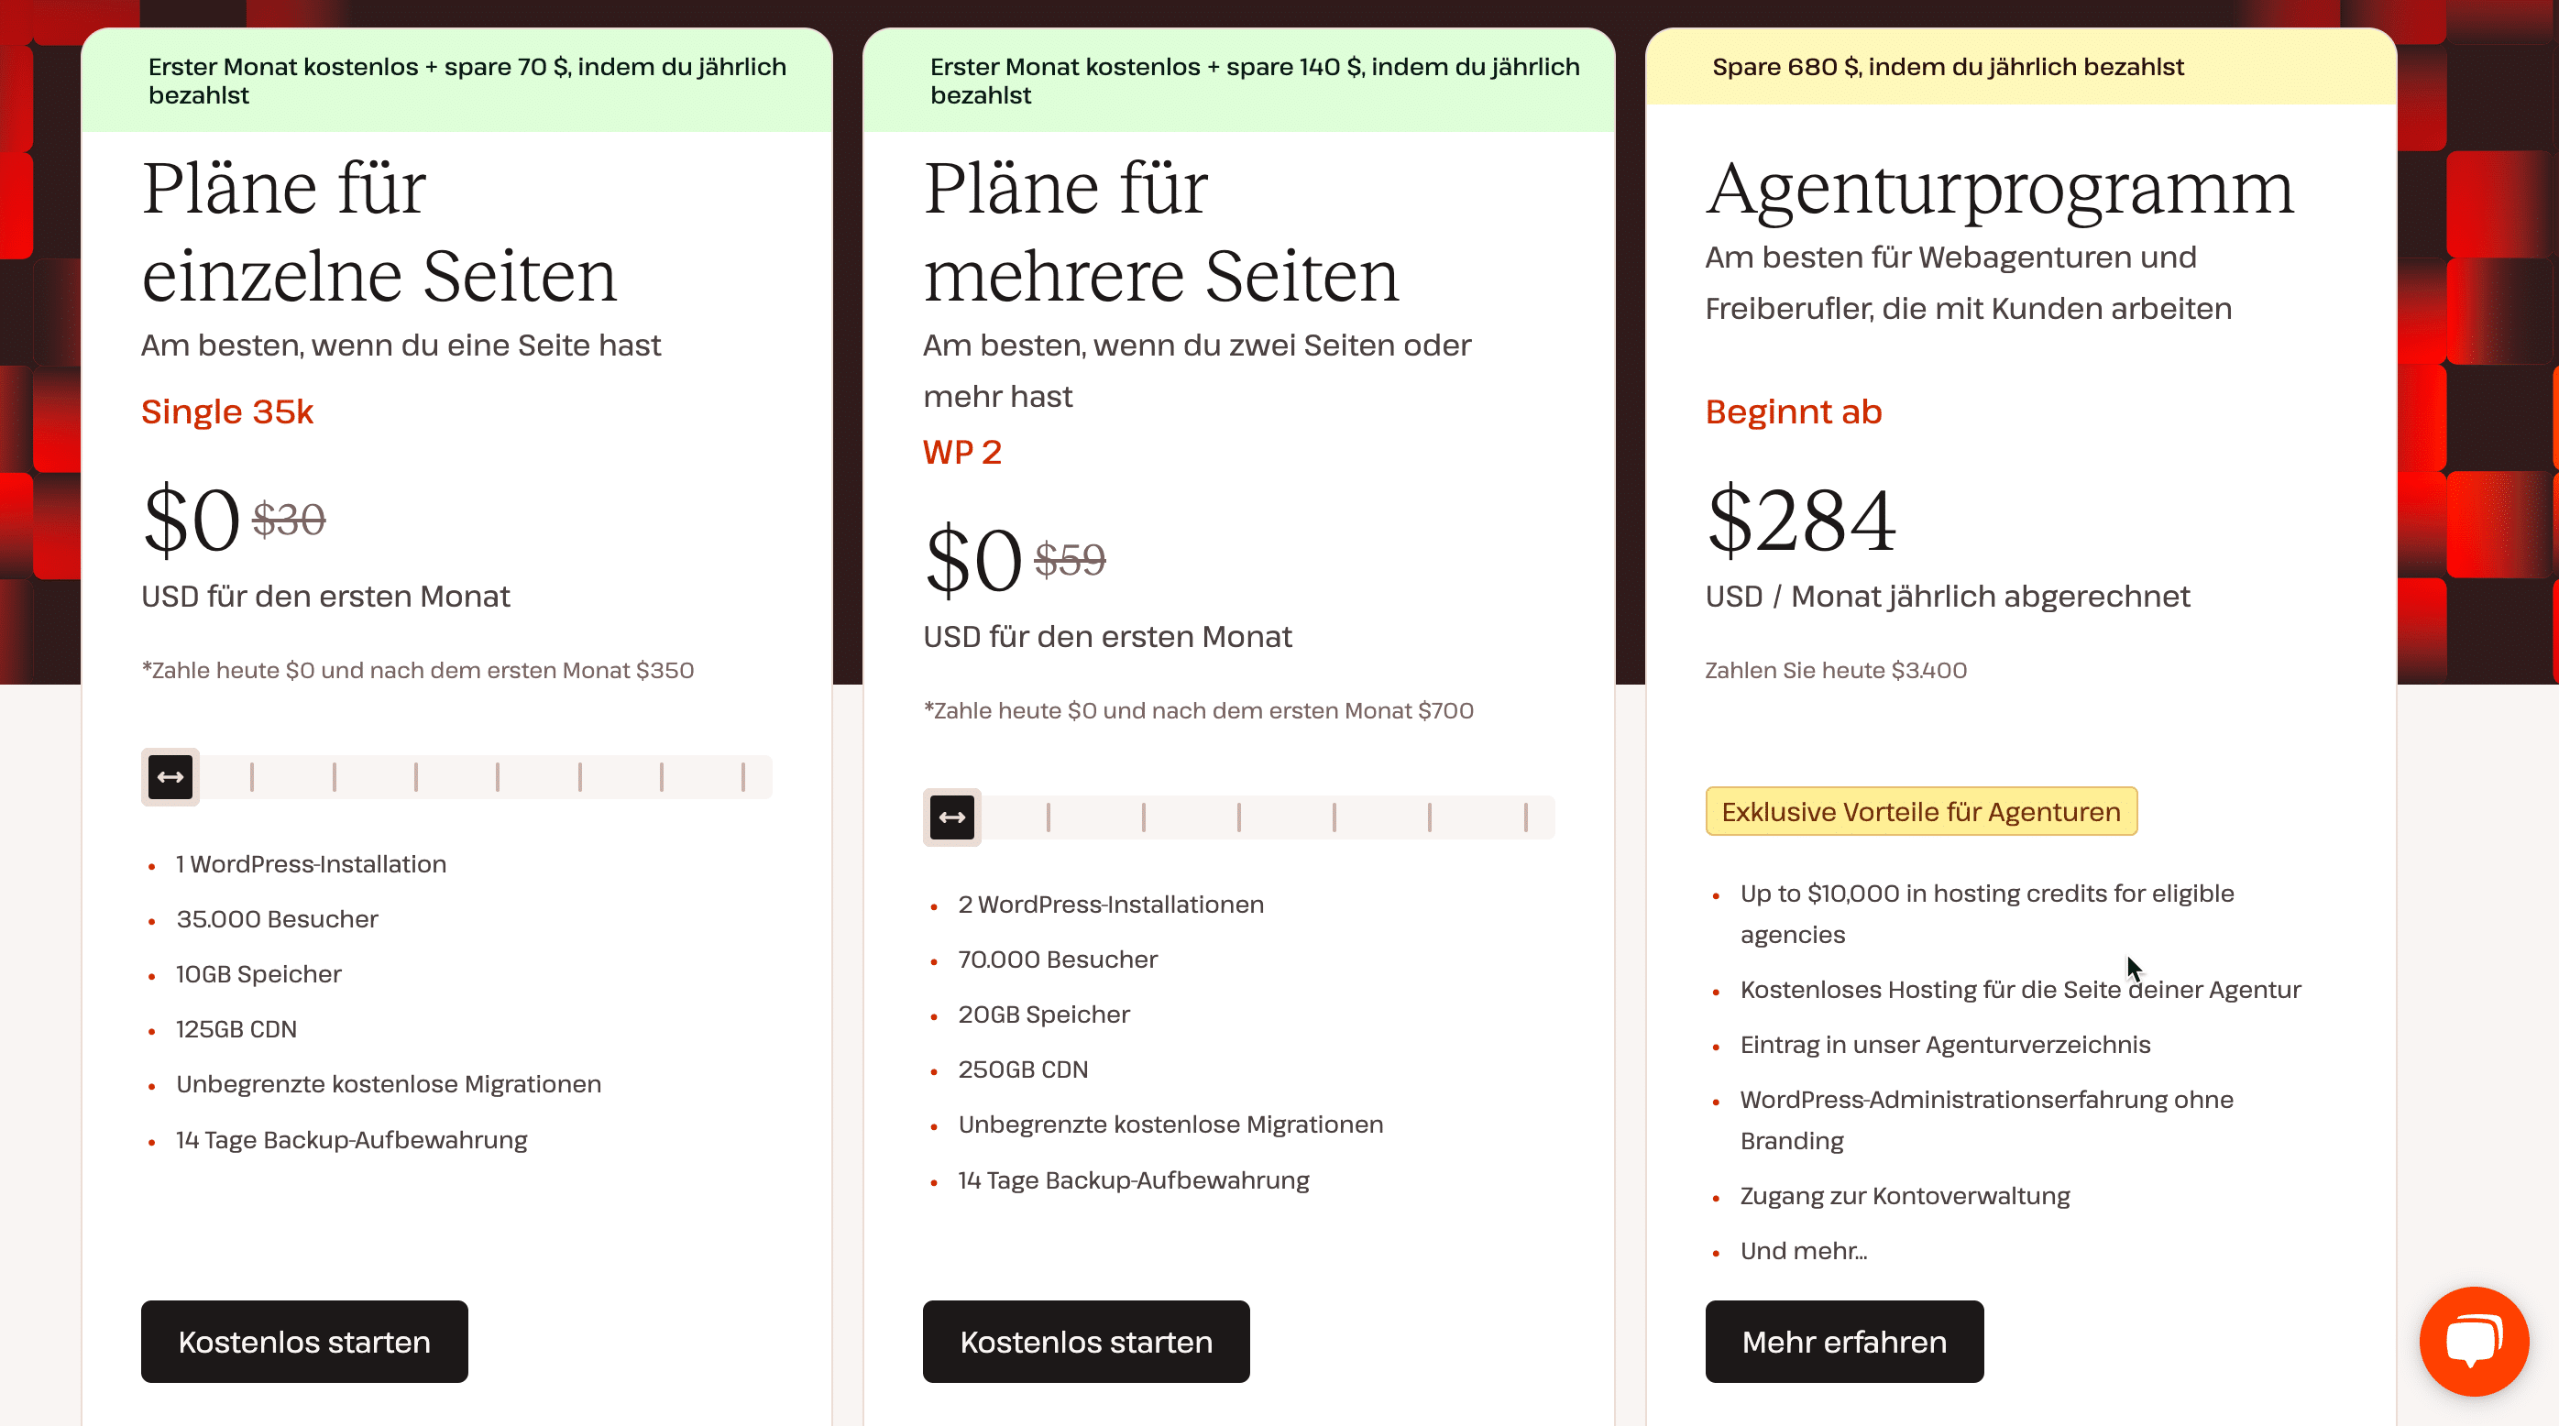Viewport: 2559px width, 1426px height.
Task: Click the arrows icon on the middle plan slider
Action: [950, 817]
